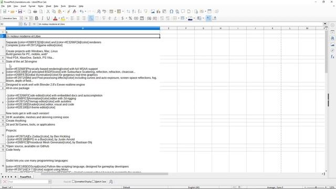
Task: Open the Data menu
Action: pyautogui.click(x=56, y=6)
